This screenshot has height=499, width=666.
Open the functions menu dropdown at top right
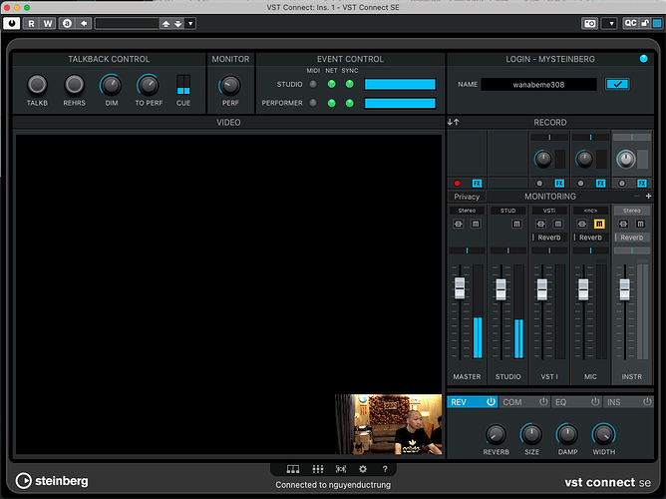click(x=611, y=23)
